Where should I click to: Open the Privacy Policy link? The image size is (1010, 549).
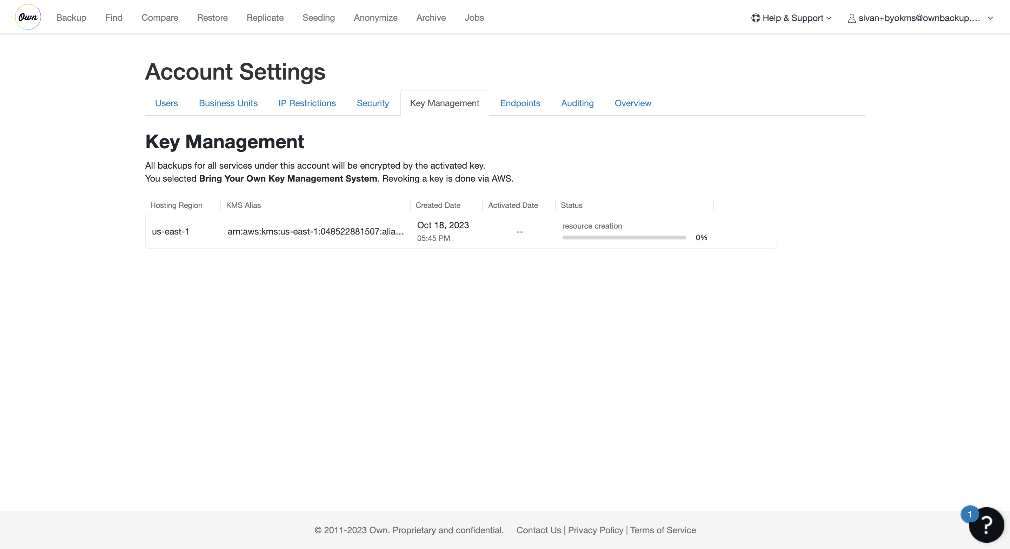tap(595, 530)
